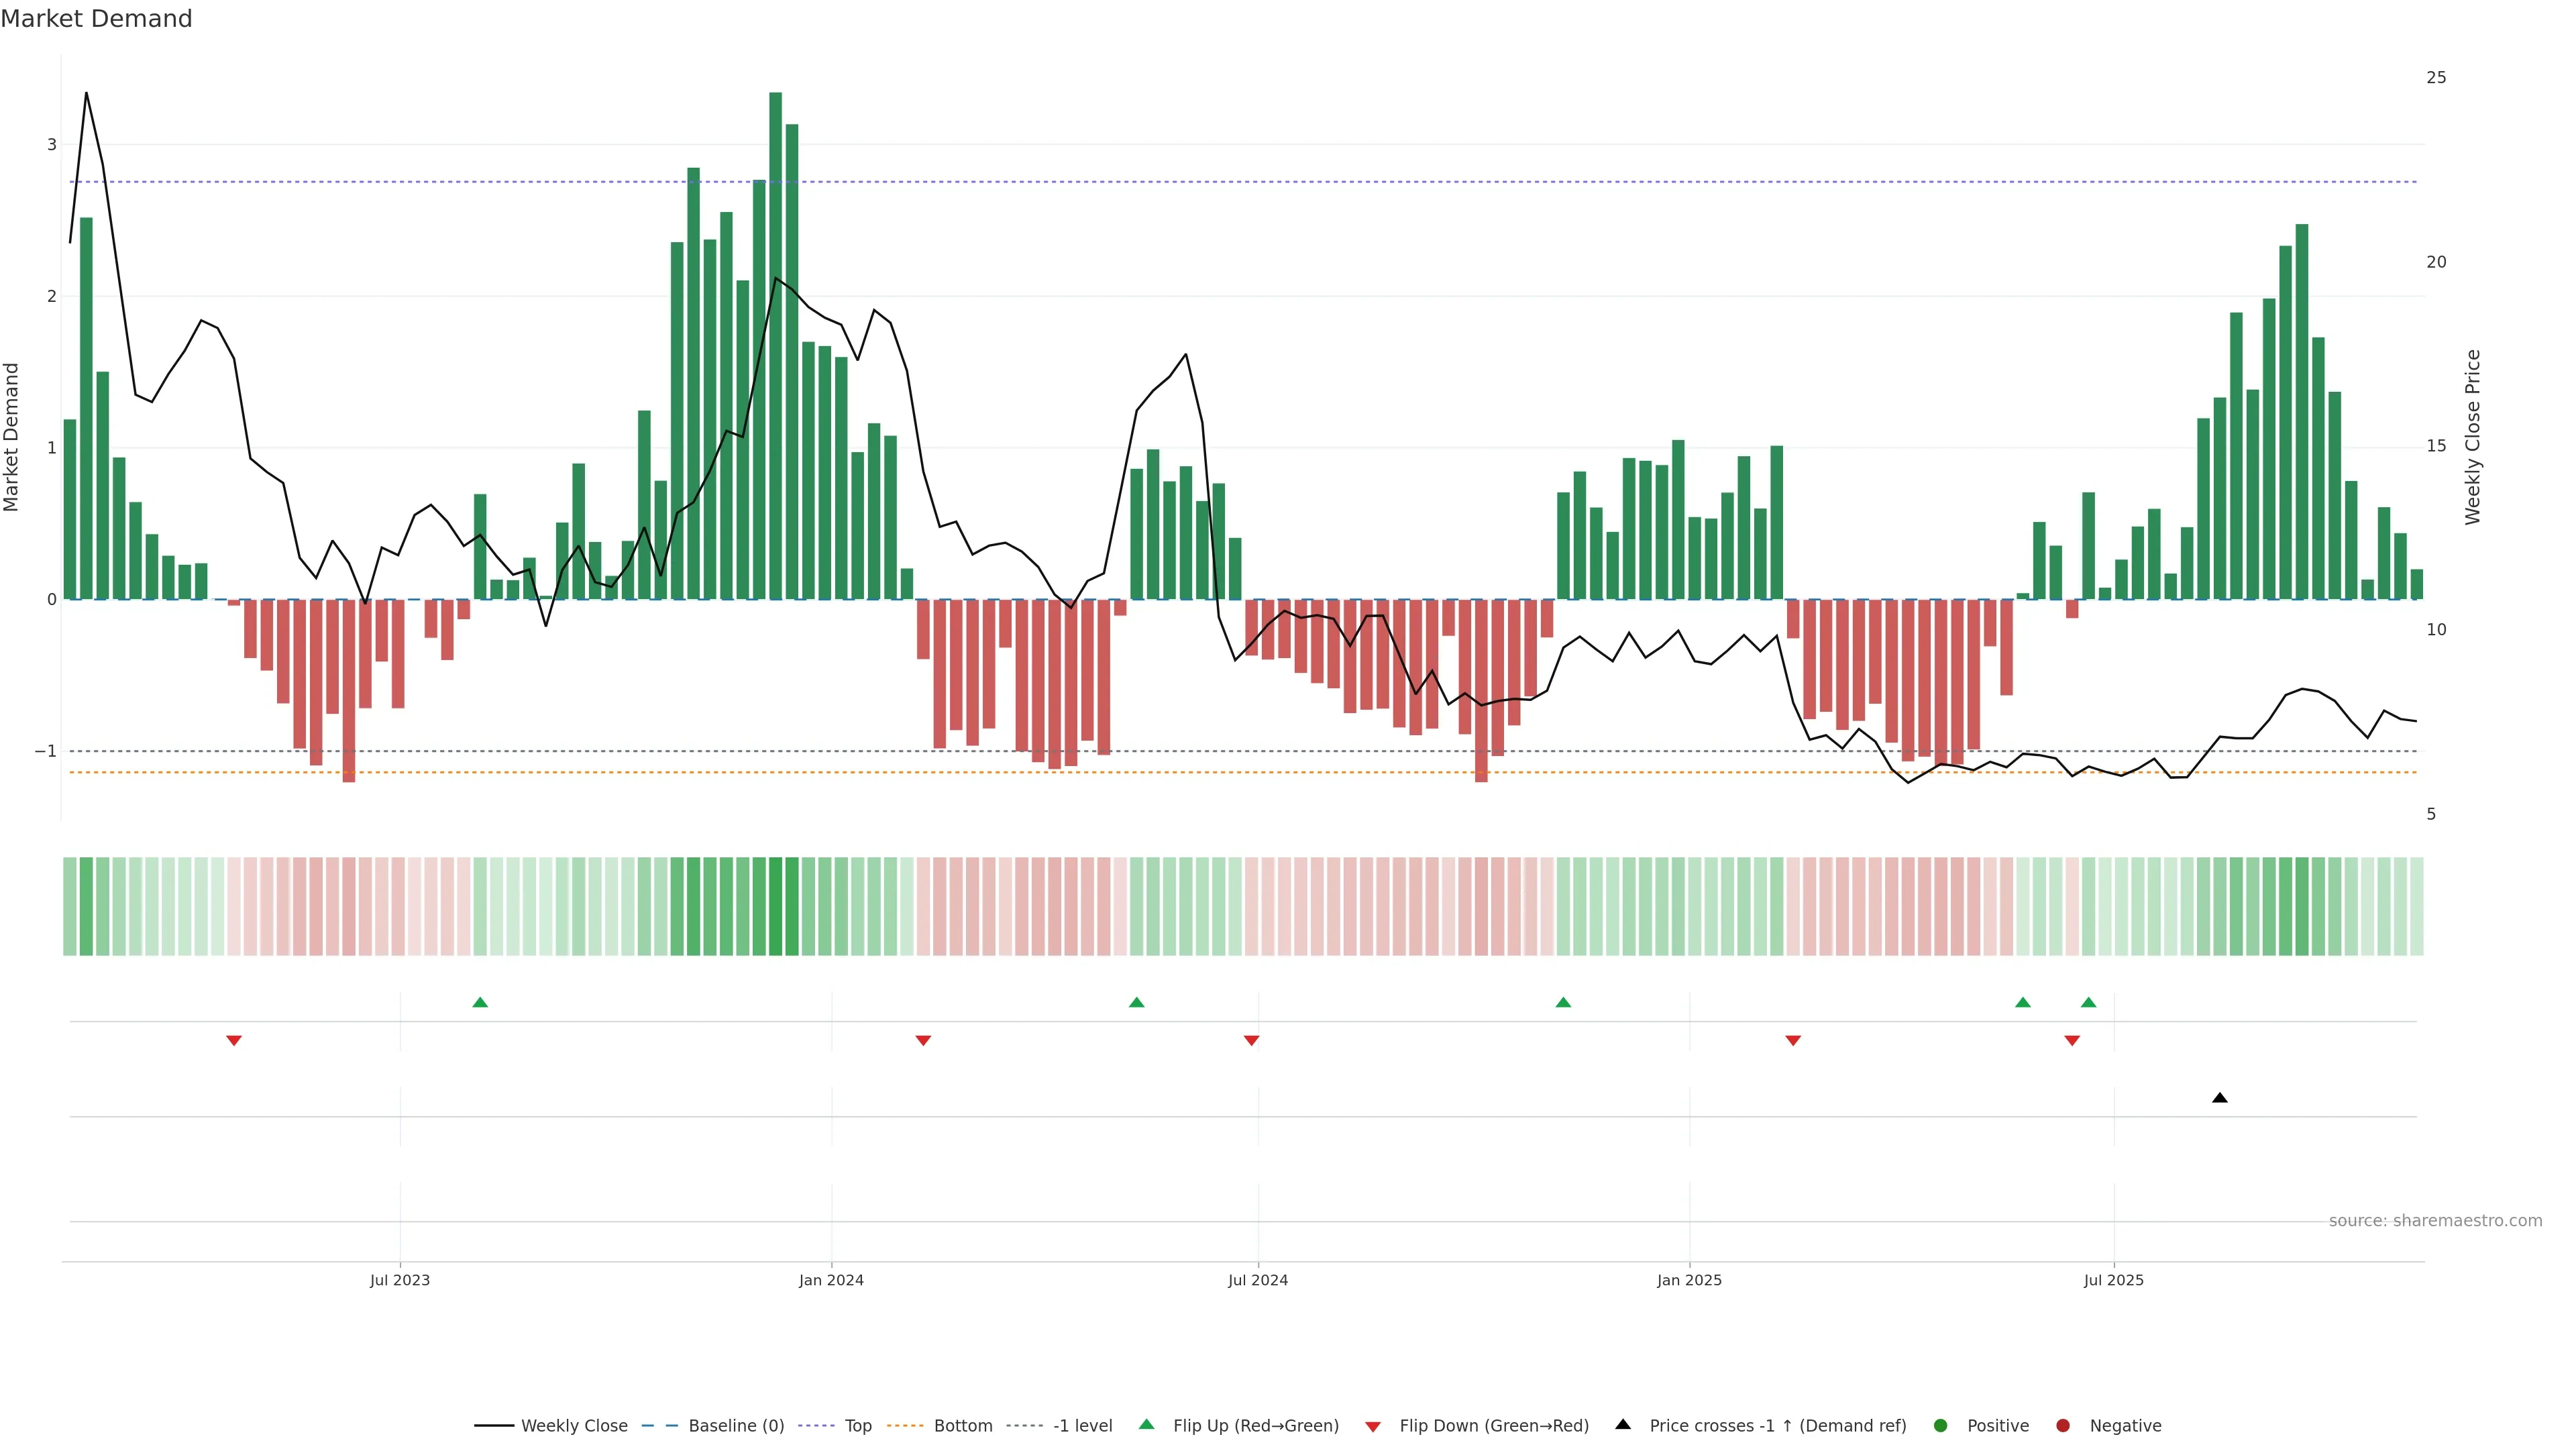The image size is (2576, 1449).
Task: Click the black price-cross marker after Jul 2025
Action: [x=2220, y=1098]
